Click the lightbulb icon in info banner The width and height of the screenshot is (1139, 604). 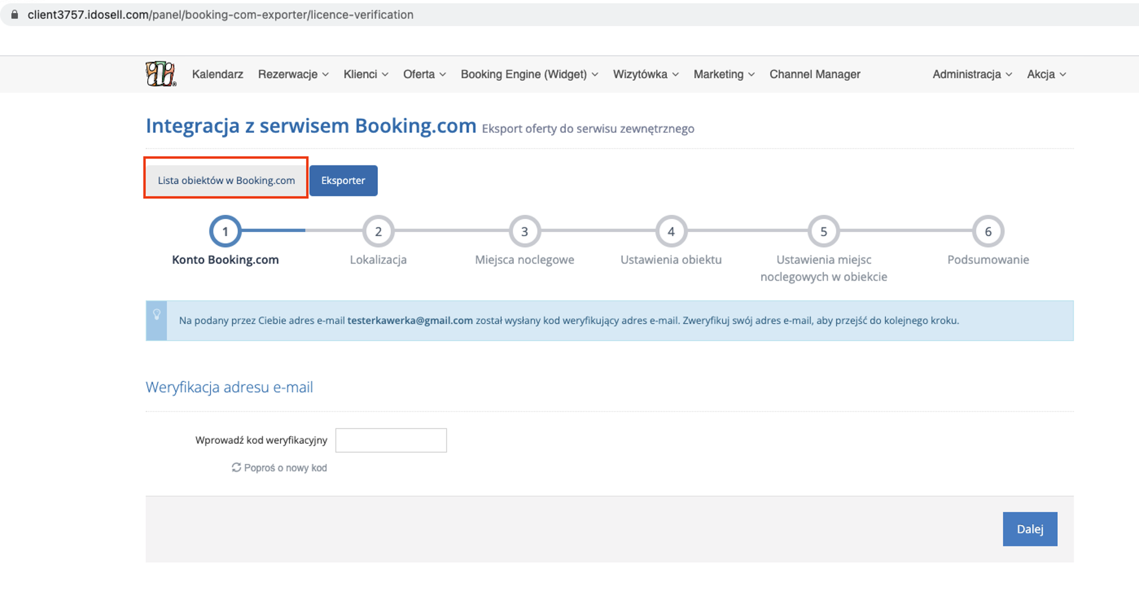click(157, 314)
